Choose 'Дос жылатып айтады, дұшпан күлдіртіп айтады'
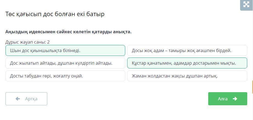This screenshot has width=253, height=120. click(65, 63)
